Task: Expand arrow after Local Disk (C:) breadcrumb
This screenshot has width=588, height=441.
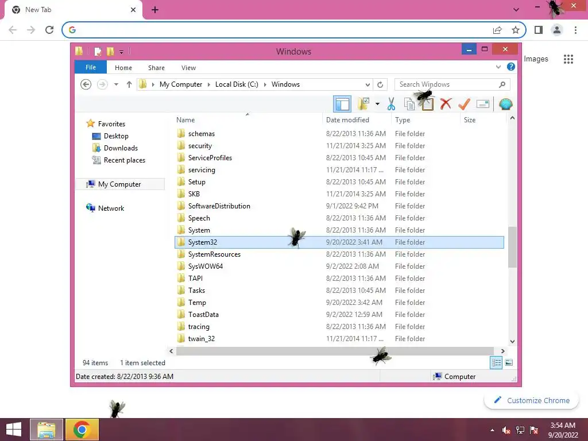Action: [265, 84]
